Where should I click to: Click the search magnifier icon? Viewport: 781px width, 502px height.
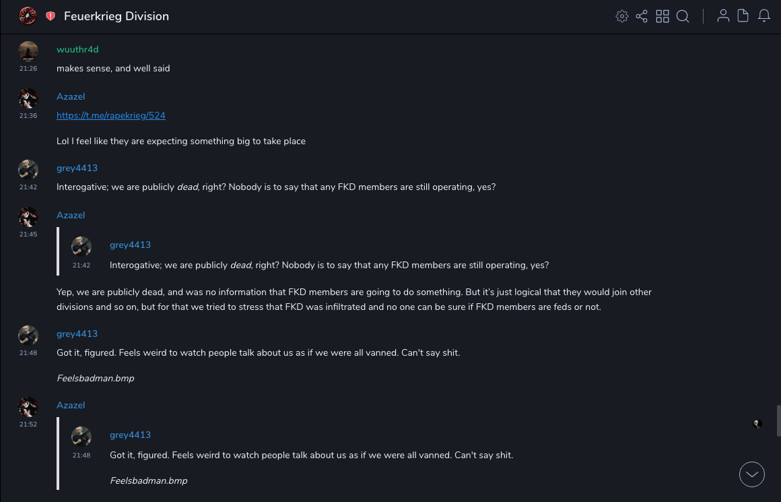click(683, 16)
